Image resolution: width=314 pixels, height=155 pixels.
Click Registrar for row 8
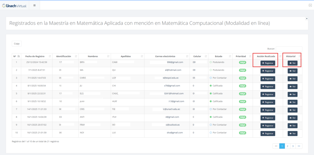(x=268, y=118)
